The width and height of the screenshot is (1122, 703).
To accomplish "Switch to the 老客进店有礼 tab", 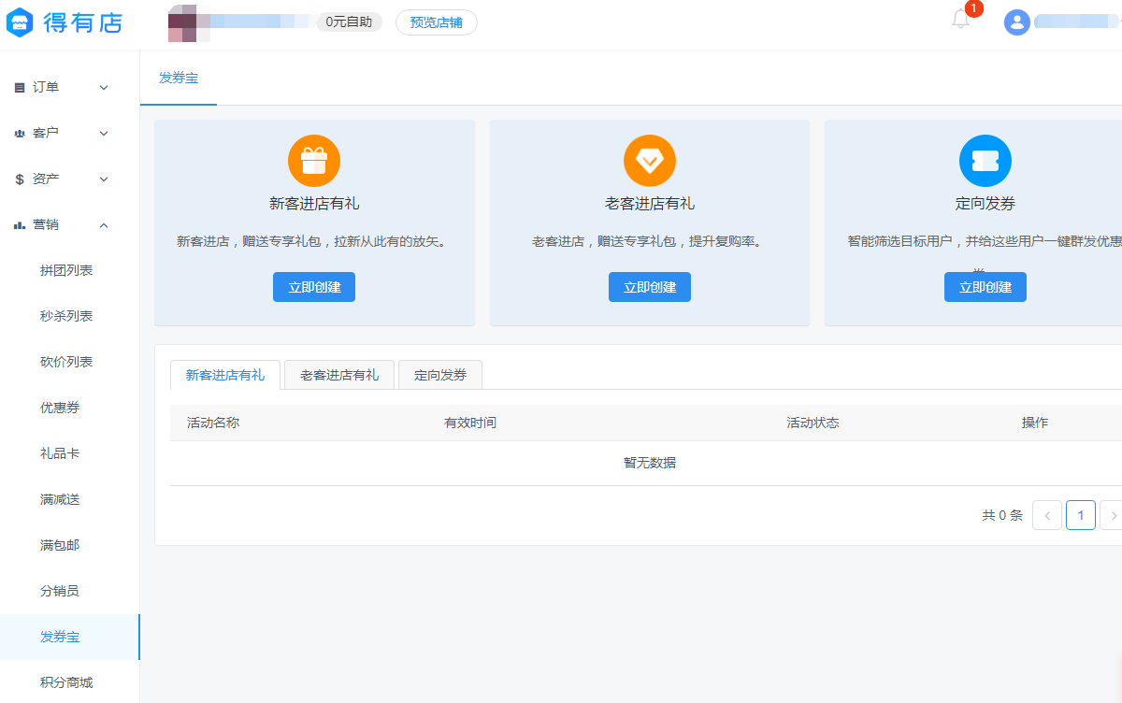I will 339,375.
